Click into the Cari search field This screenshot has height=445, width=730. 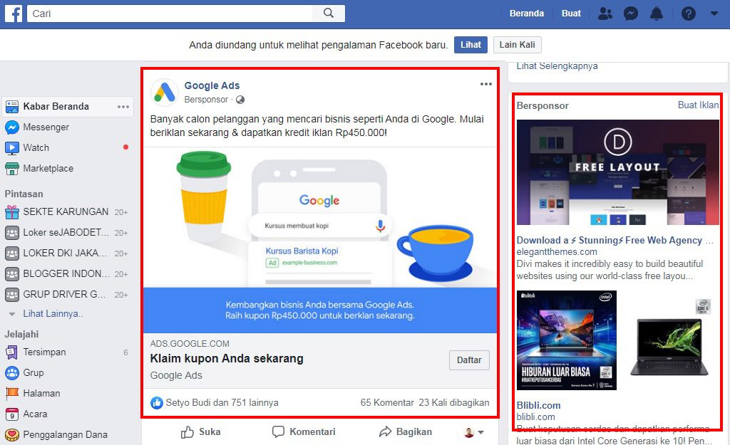171,14
